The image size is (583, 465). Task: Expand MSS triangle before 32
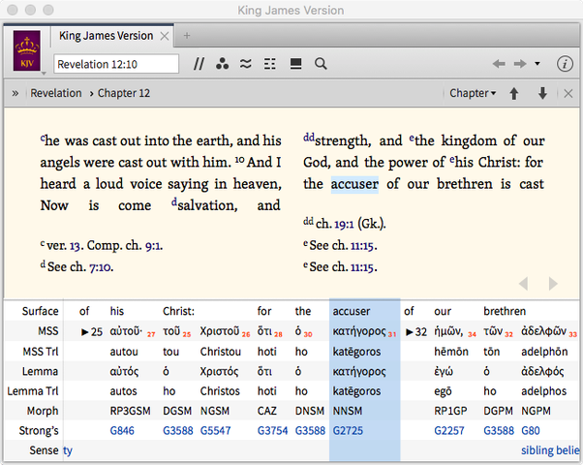click(410, 332)
